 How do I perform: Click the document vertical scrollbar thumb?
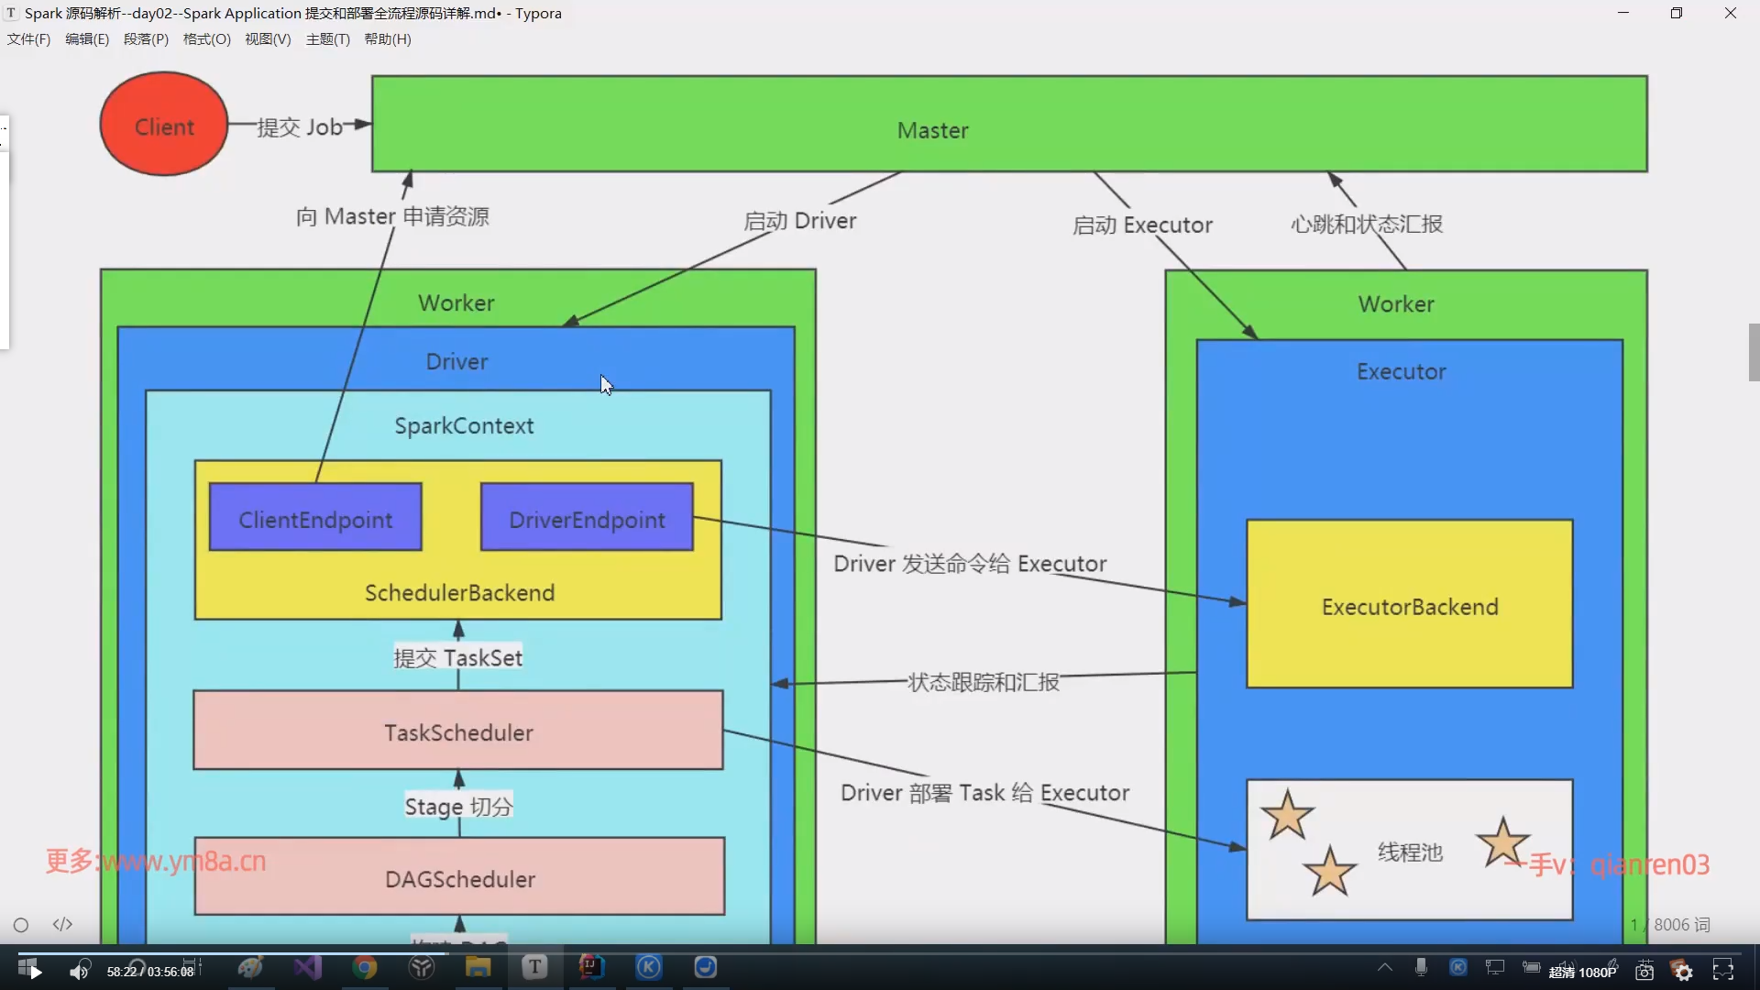tap(1754, 352)
